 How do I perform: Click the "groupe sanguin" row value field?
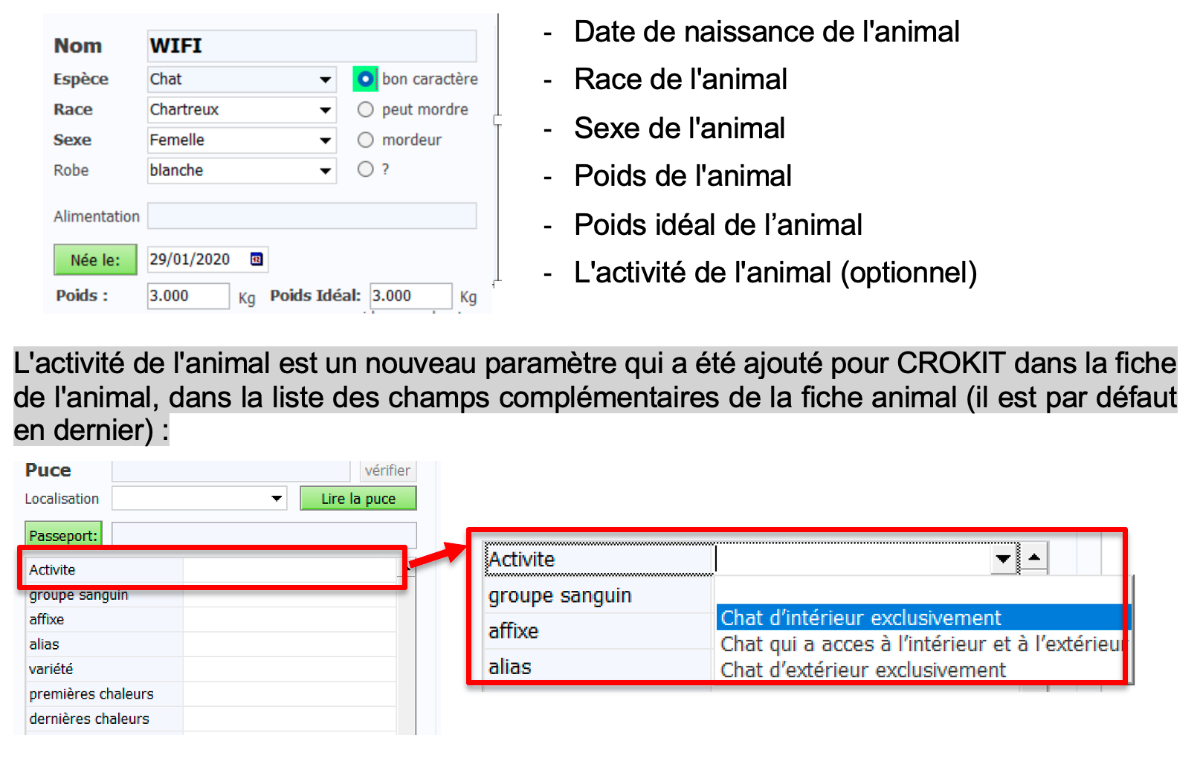tap(290, 595)
